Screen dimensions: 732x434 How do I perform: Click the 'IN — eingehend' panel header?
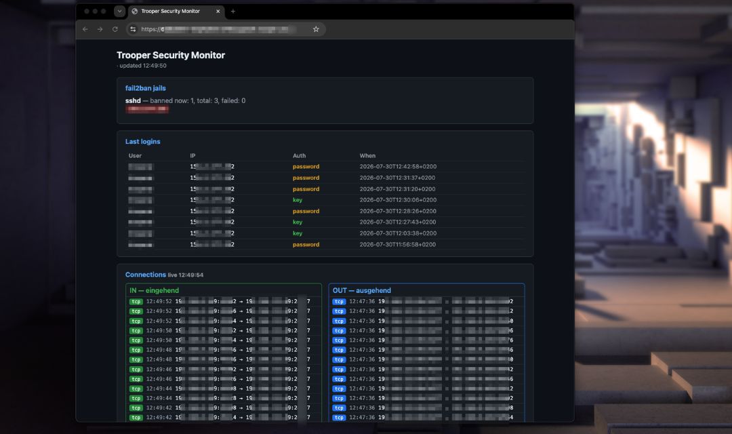pyautogui.click(x=154, y=291)
